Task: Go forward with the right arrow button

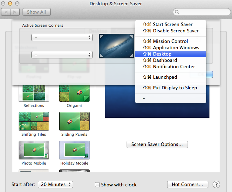Action: [15, 12]
